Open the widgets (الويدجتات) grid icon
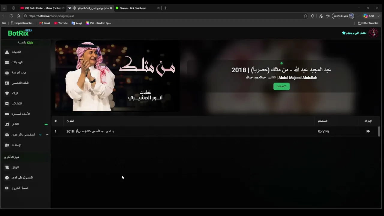Screen dimensions: 384x216 click(7, 62)
